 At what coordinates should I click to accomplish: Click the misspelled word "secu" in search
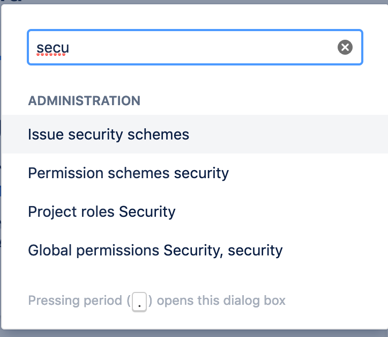[53, 48]
